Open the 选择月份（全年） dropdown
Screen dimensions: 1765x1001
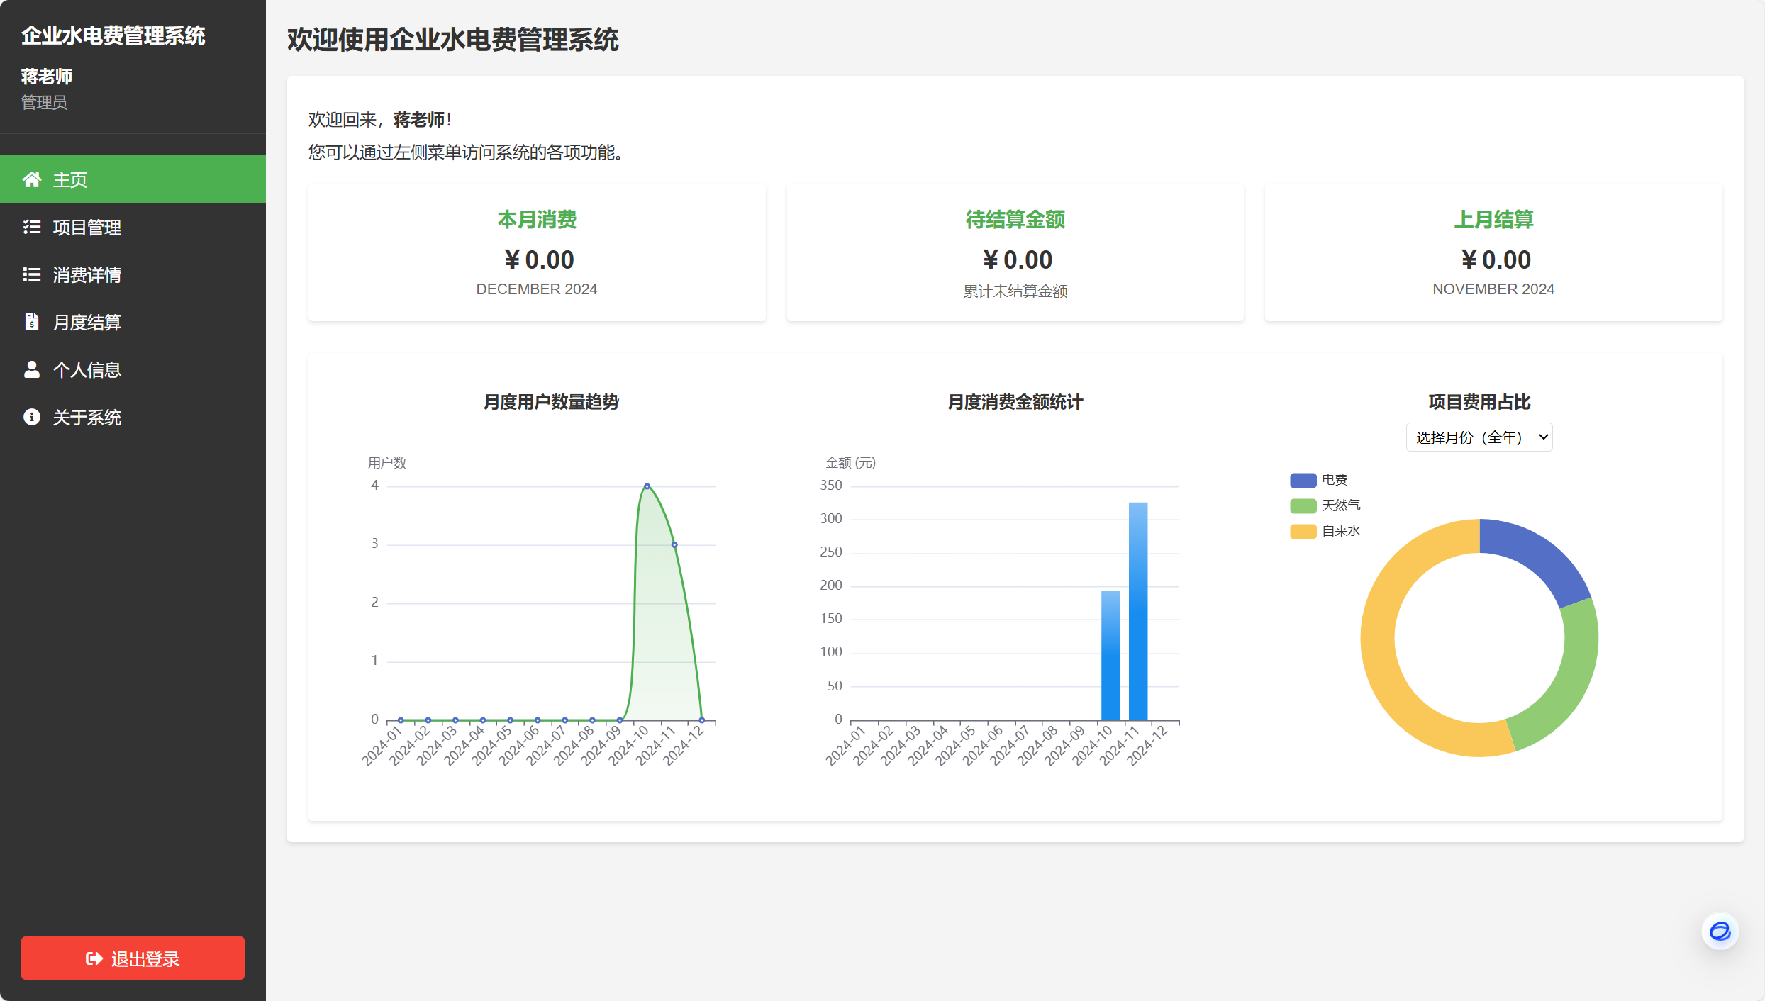(1479, 437)
